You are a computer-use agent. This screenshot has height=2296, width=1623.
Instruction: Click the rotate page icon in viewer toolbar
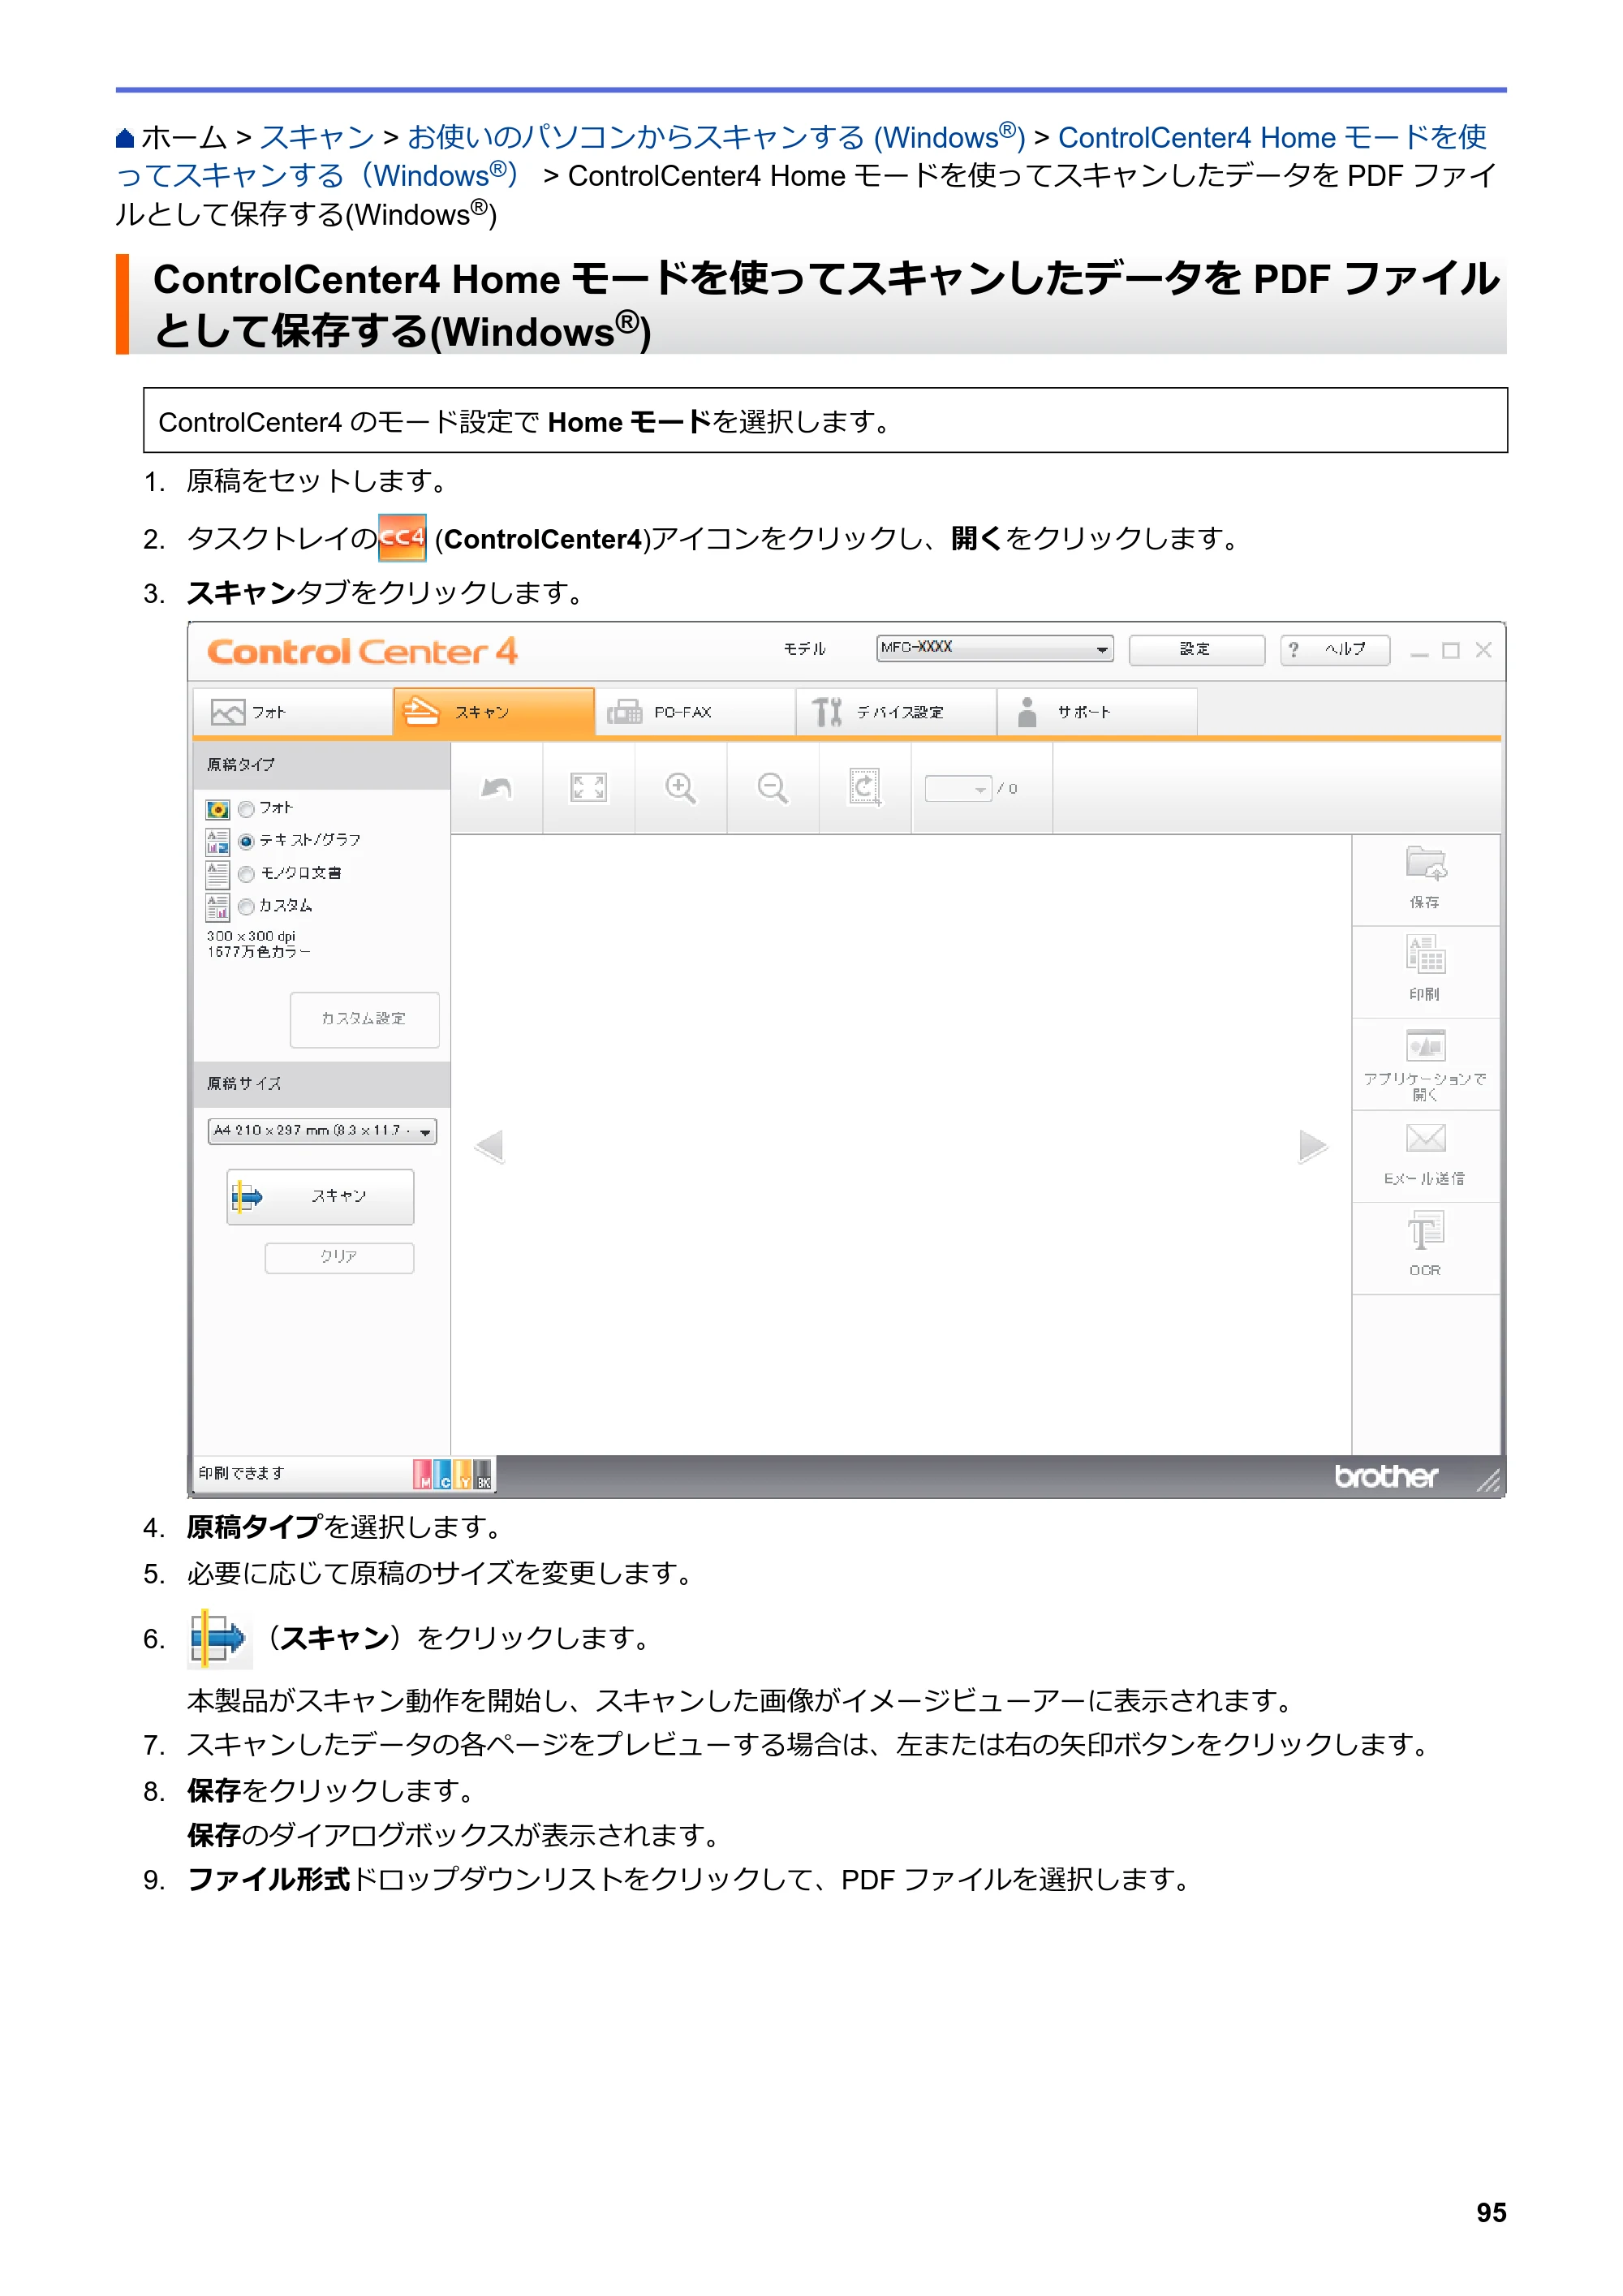click(x=865, y=788)
